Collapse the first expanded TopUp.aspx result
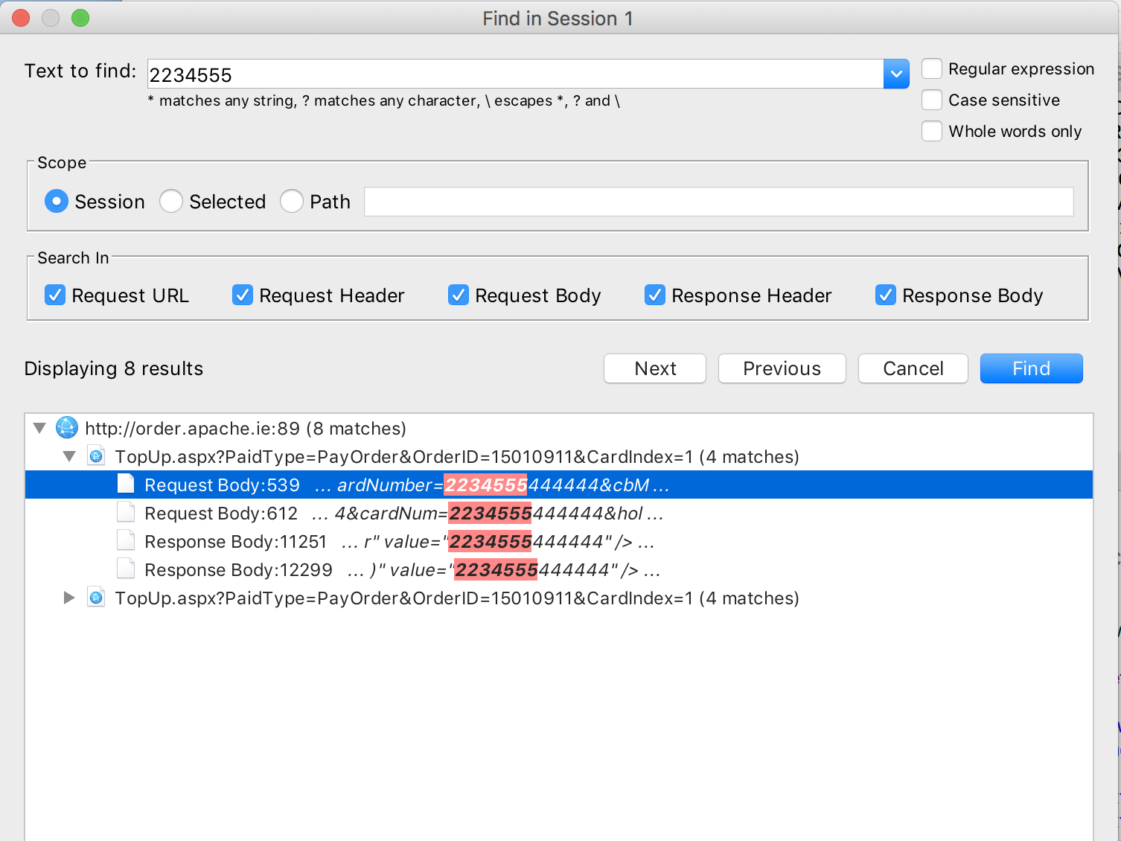This screenshot has height=841, width=1121. click(x=69, y=456)
